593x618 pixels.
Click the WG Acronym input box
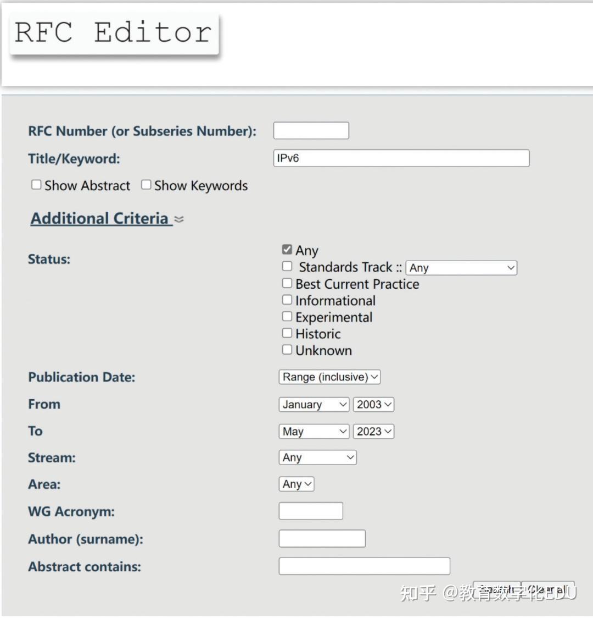(311, 511)
